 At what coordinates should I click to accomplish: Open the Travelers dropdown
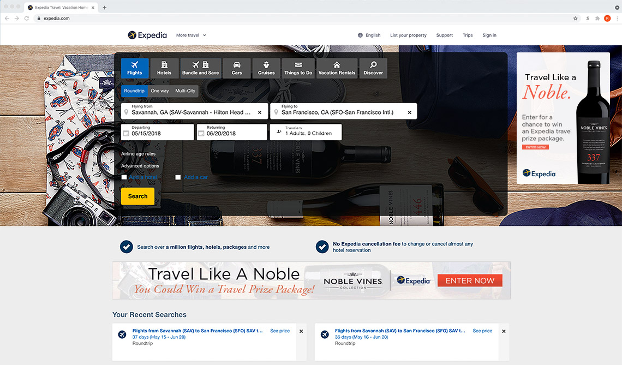click(306, 132)
